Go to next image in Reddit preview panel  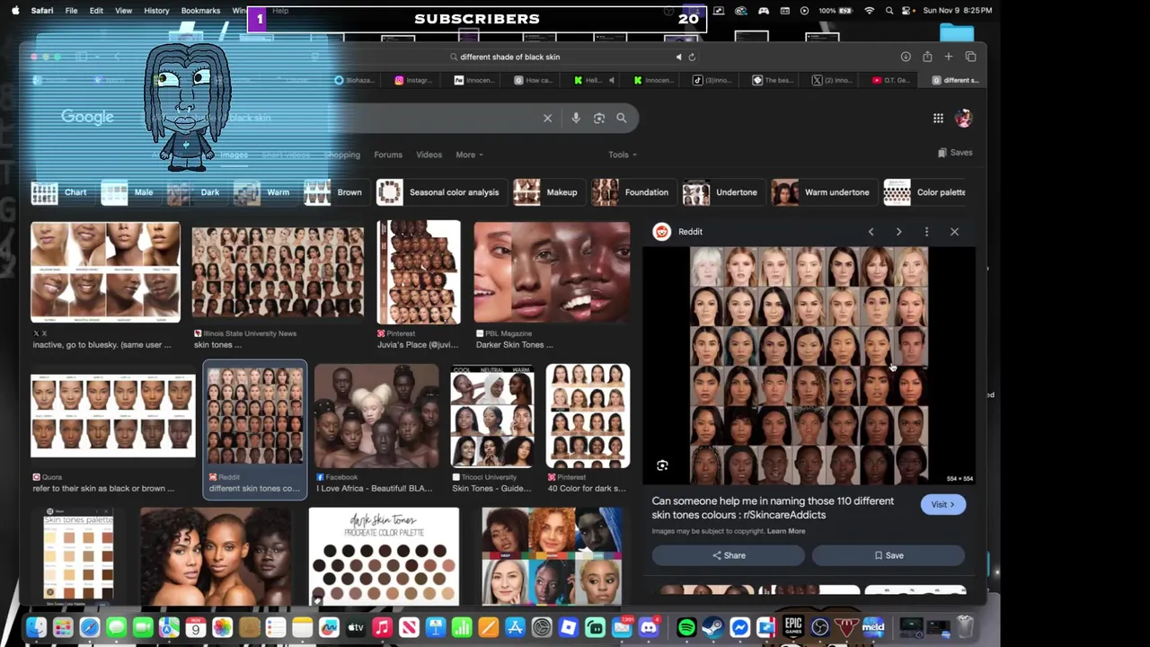coord(898,232)
